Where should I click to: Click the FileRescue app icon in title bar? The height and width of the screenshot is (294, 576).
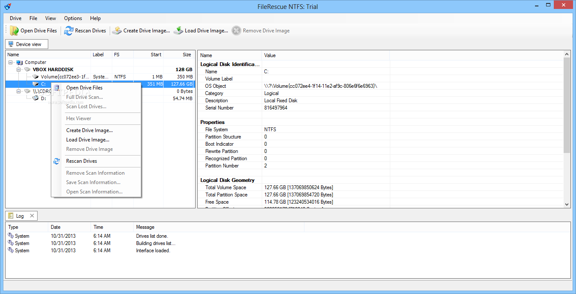click(x=7, y=6)
